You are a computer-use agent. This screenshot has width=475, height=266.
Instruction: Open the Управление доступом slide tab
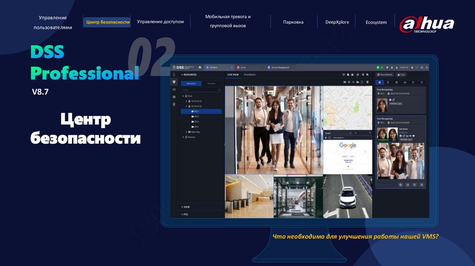(160, 22)
